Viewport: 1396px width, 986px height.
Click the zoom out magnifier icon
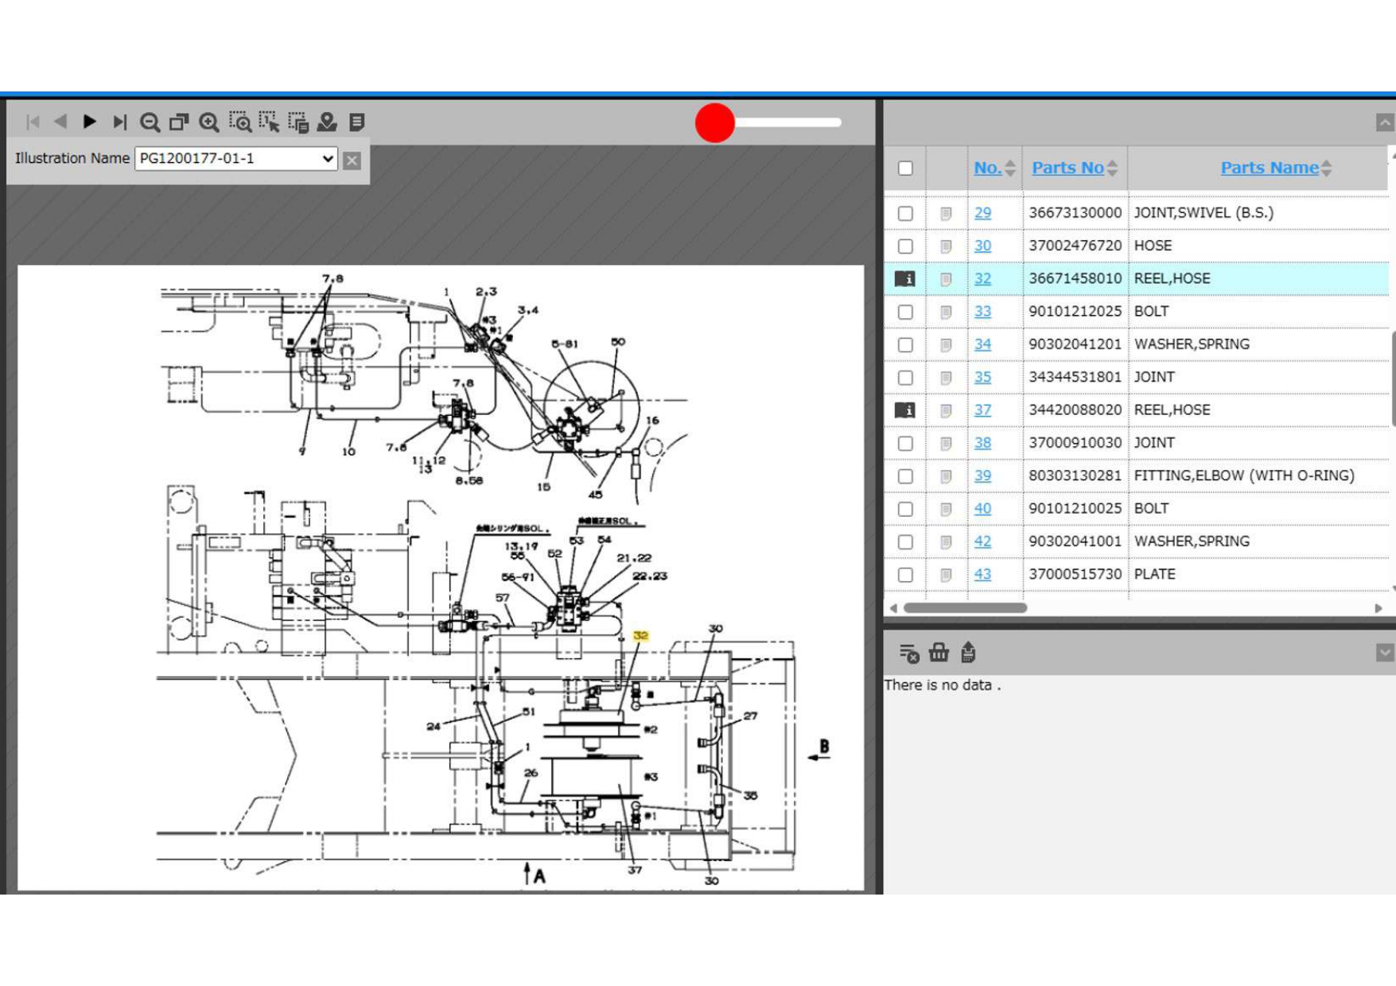150,122
